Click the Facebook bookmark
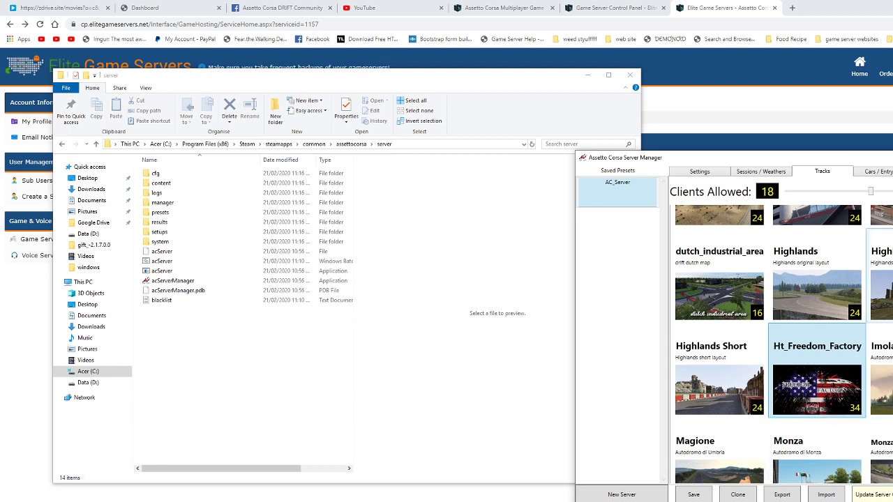 313,39
